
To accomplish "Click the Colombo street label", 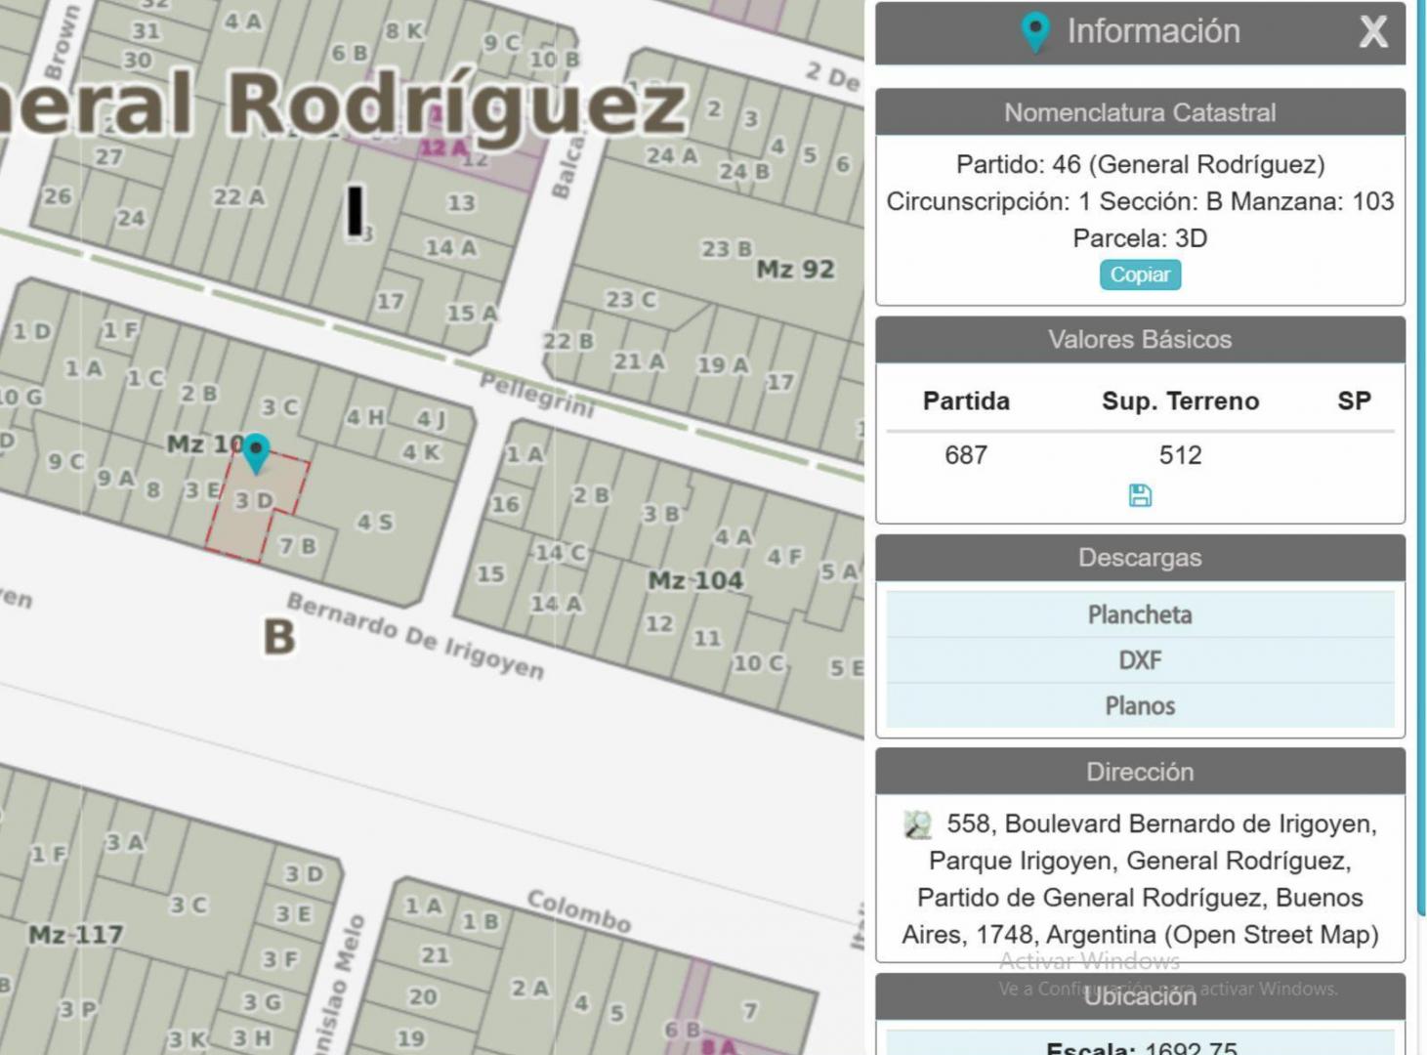I will click(x=579, y=910).
